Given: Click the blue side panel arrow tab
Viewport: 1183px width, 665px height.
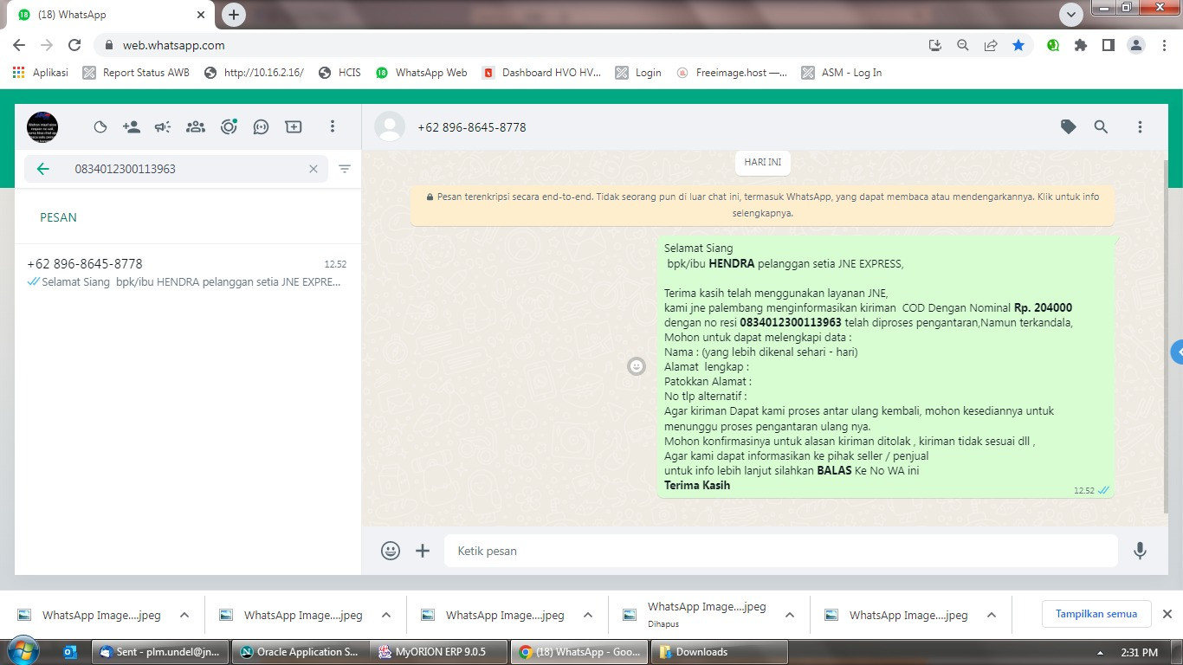Looking at the screenshot, I should click(x=1177, y=352).
